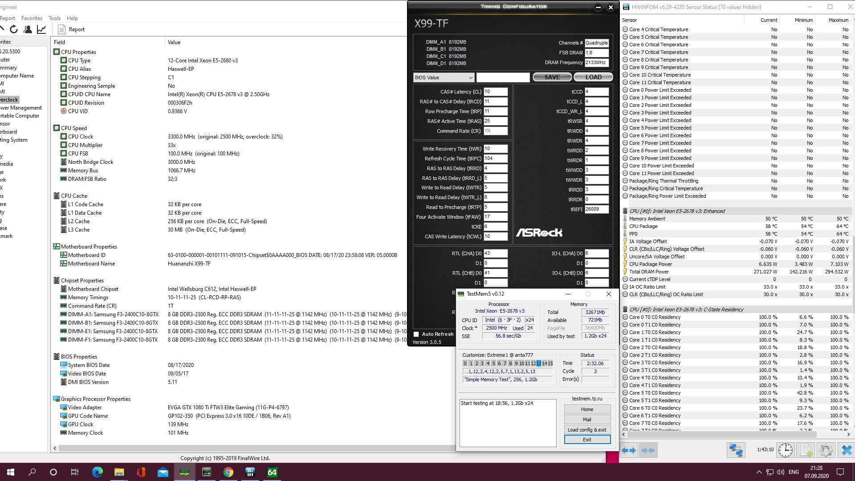Click the SAVE button in Timing Configurator
The width and height of the screenshot is (855, 481).
pyautogui.click(x=552, y=77)
